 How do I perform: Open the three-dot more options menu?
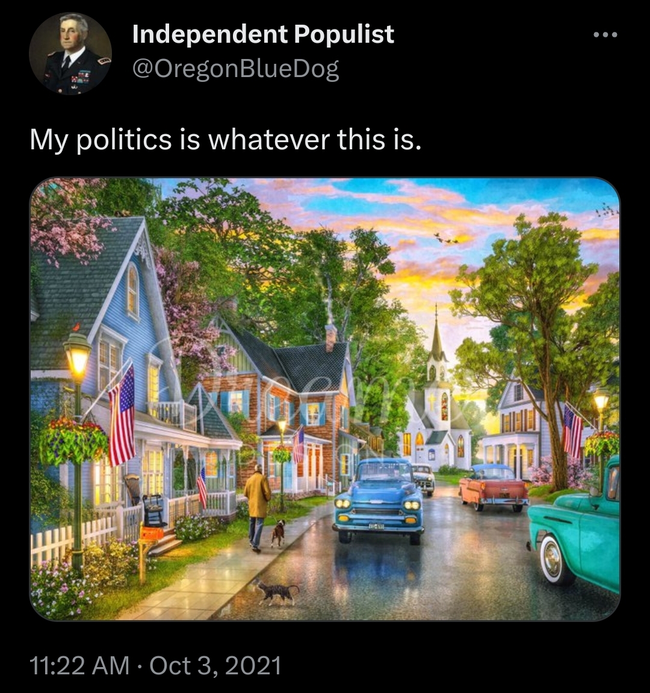(605, 34)
